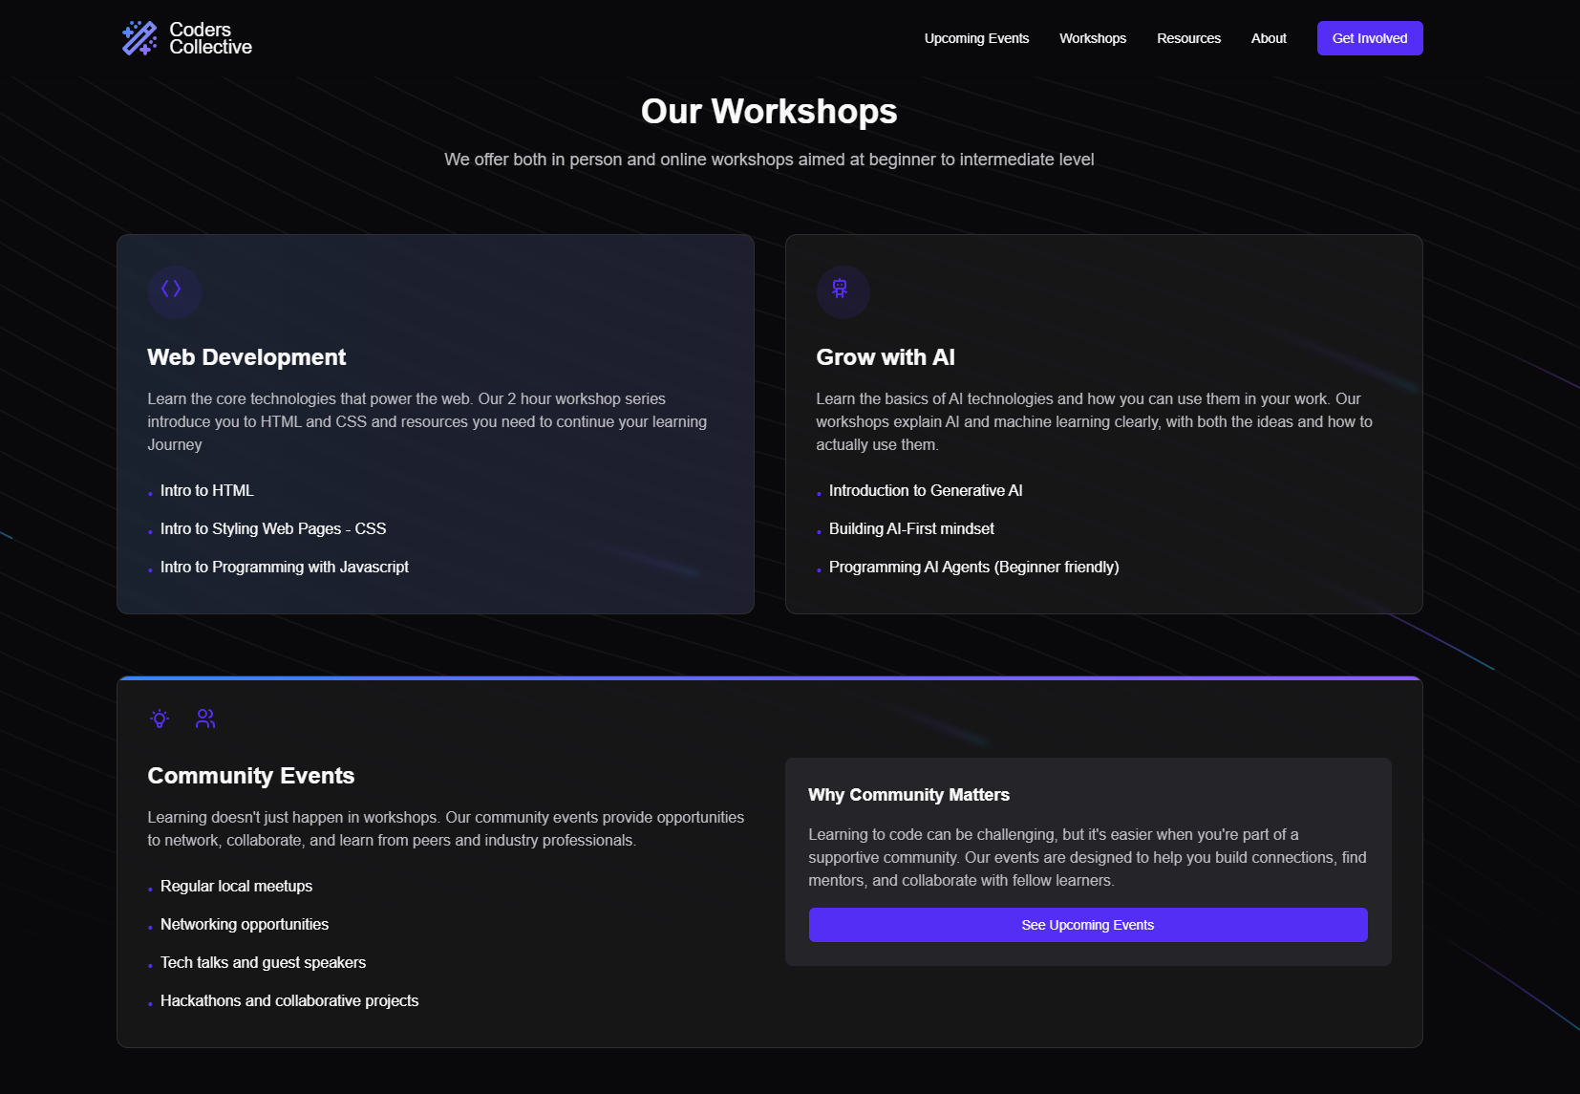
Task: Click the lightbulb icon in Community Events
Action: point(160,719)
